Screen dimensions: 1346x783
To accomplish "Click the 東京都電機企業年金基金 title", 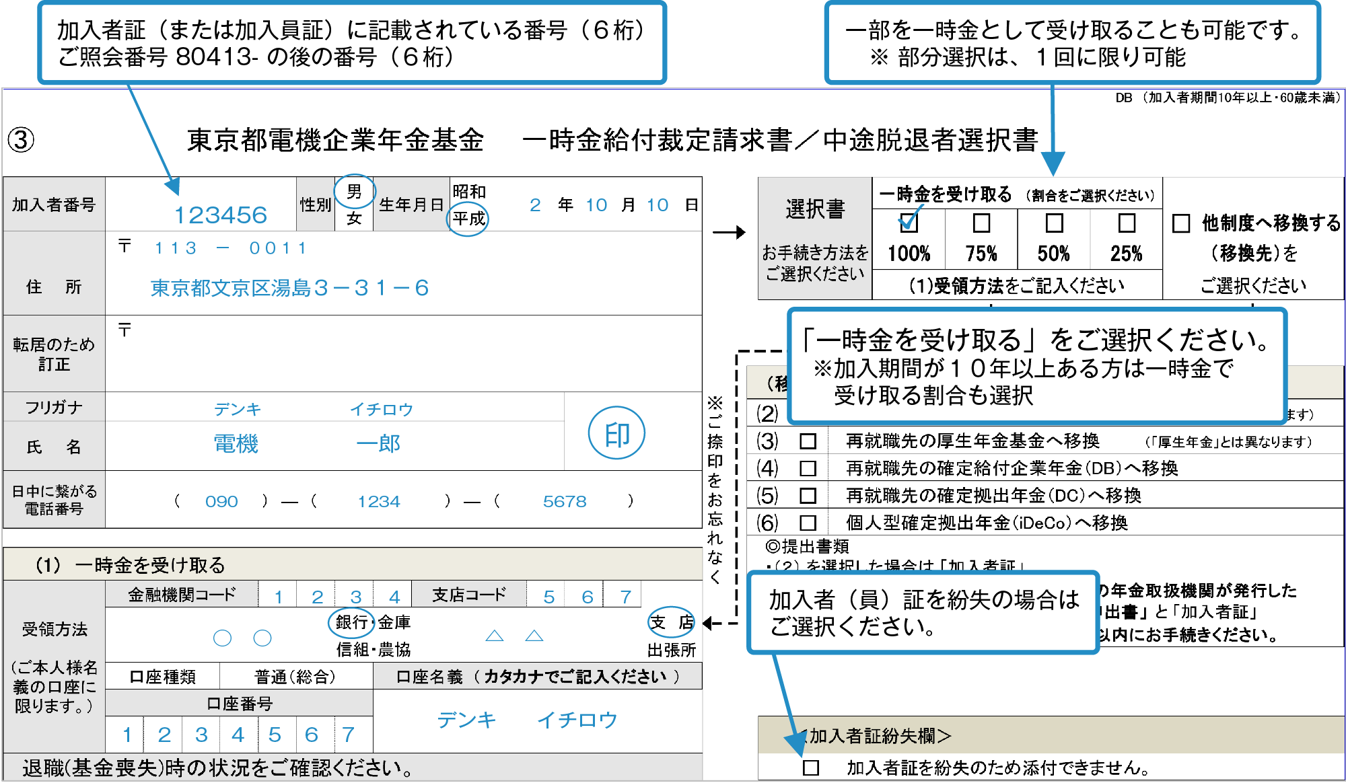I will [335, 140].
